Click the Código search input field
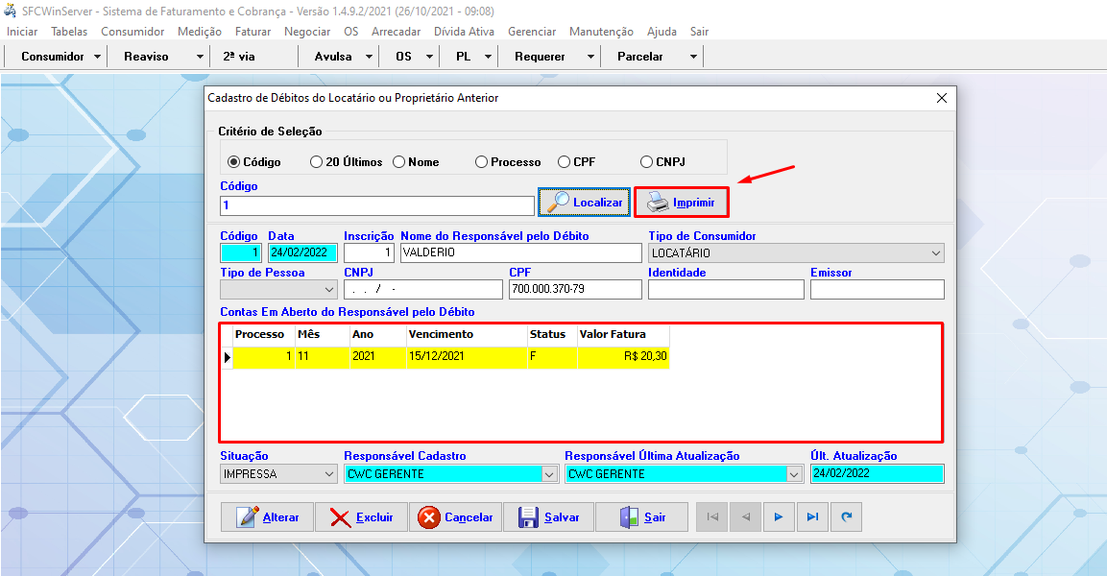The height and width of the screenshot is (576, 1107). 376,205
